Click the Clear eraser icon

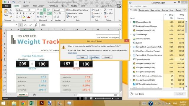[105, 17]
